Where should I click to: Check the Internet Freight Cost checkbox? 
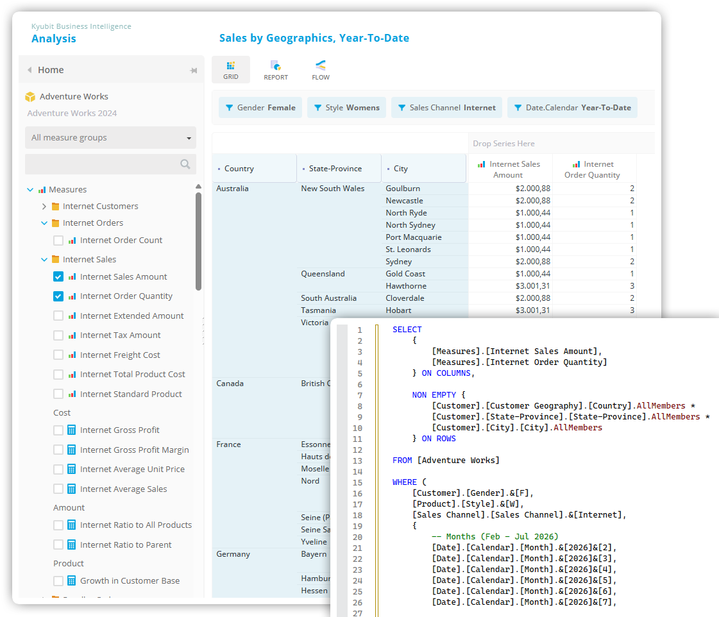click(x=58, y=355)
